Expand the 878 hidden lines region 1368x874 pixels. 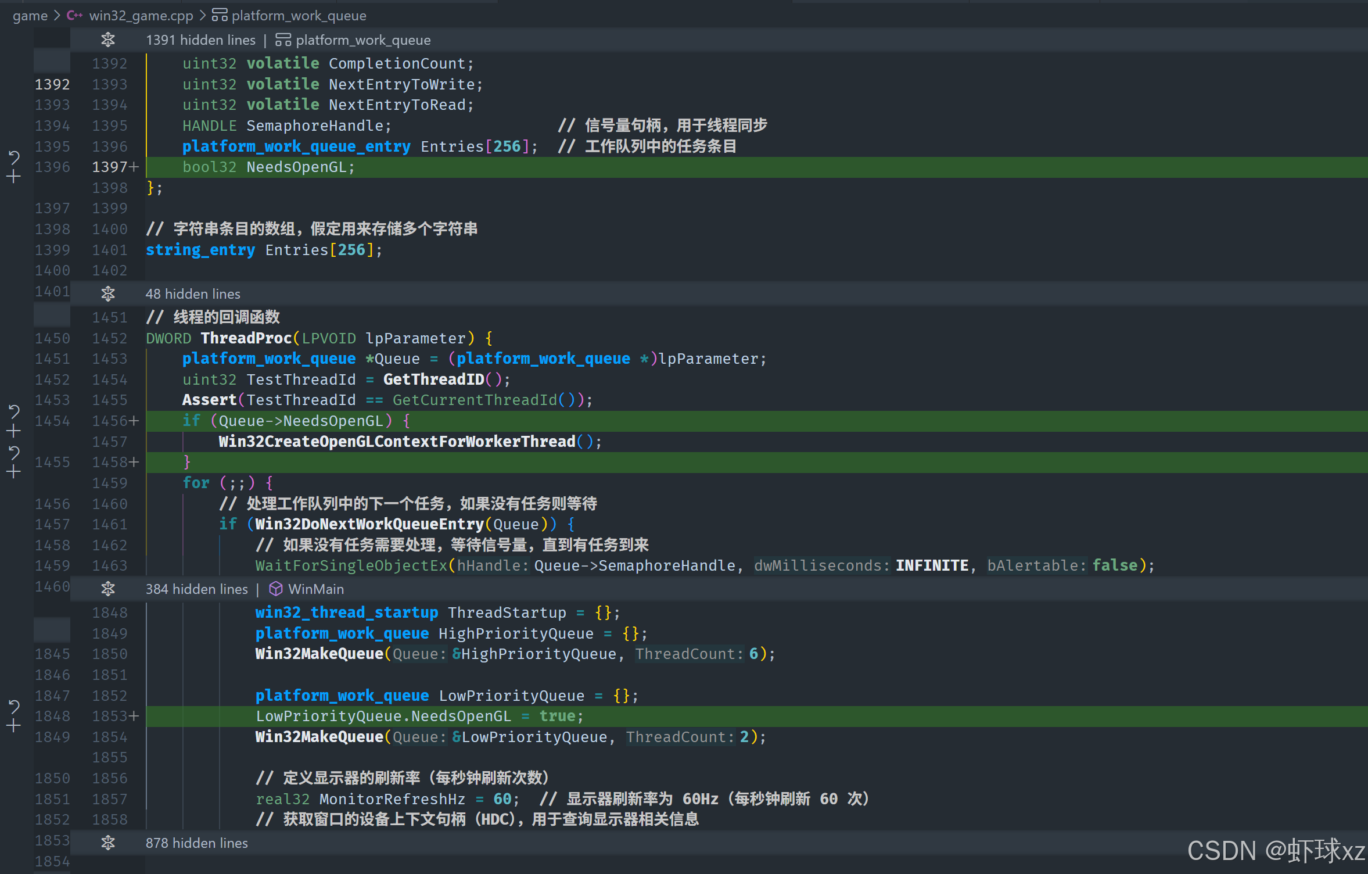click(108, 843)
